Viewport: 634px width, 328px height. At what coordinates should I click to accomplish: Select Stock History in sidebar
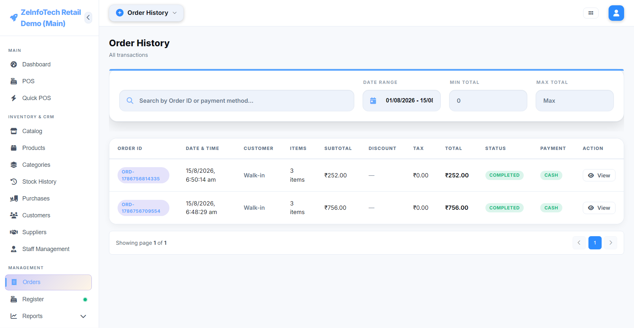point(48,182)
